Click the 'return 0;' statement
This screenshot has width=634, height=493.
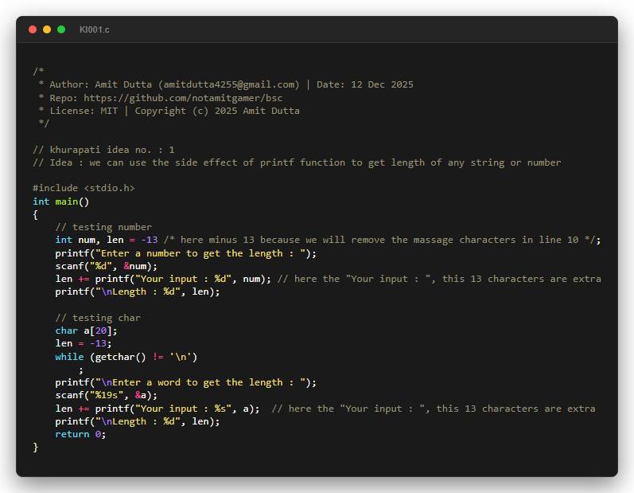(81, 434)
